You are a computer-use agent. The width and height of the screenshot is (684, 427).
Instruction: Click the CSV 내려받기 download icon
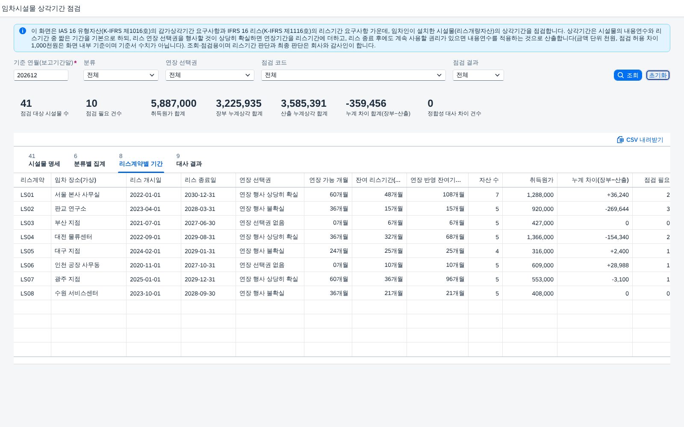[620, 140]
